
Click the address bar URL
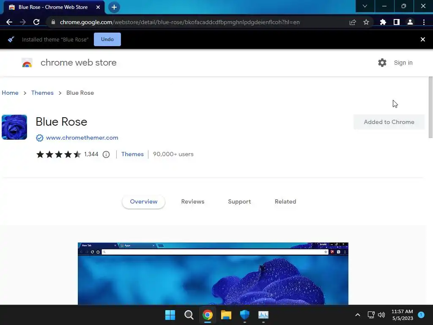pos(179,22)
